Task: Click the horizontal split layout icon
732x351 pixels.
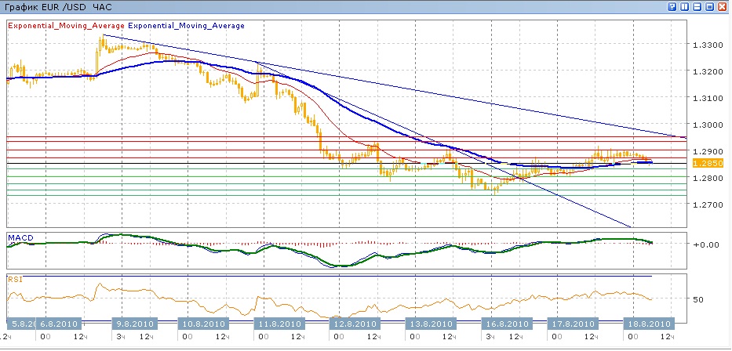Action: [x=697, y=6]
